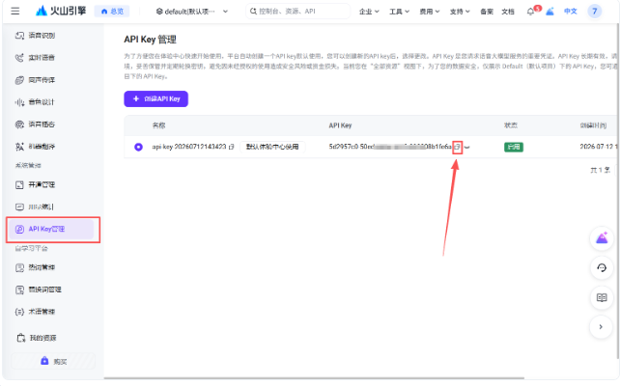This screenshot has height=386, width=620.
Task: Expand the default project selector
Action: tap(192, 12)
